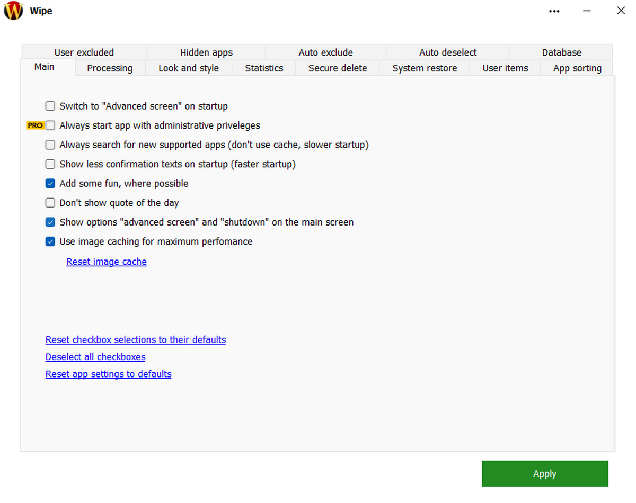Open the three-dots more options menu
Screen dimensions: 636x503
pyautogui.click(x=554, y=11)
